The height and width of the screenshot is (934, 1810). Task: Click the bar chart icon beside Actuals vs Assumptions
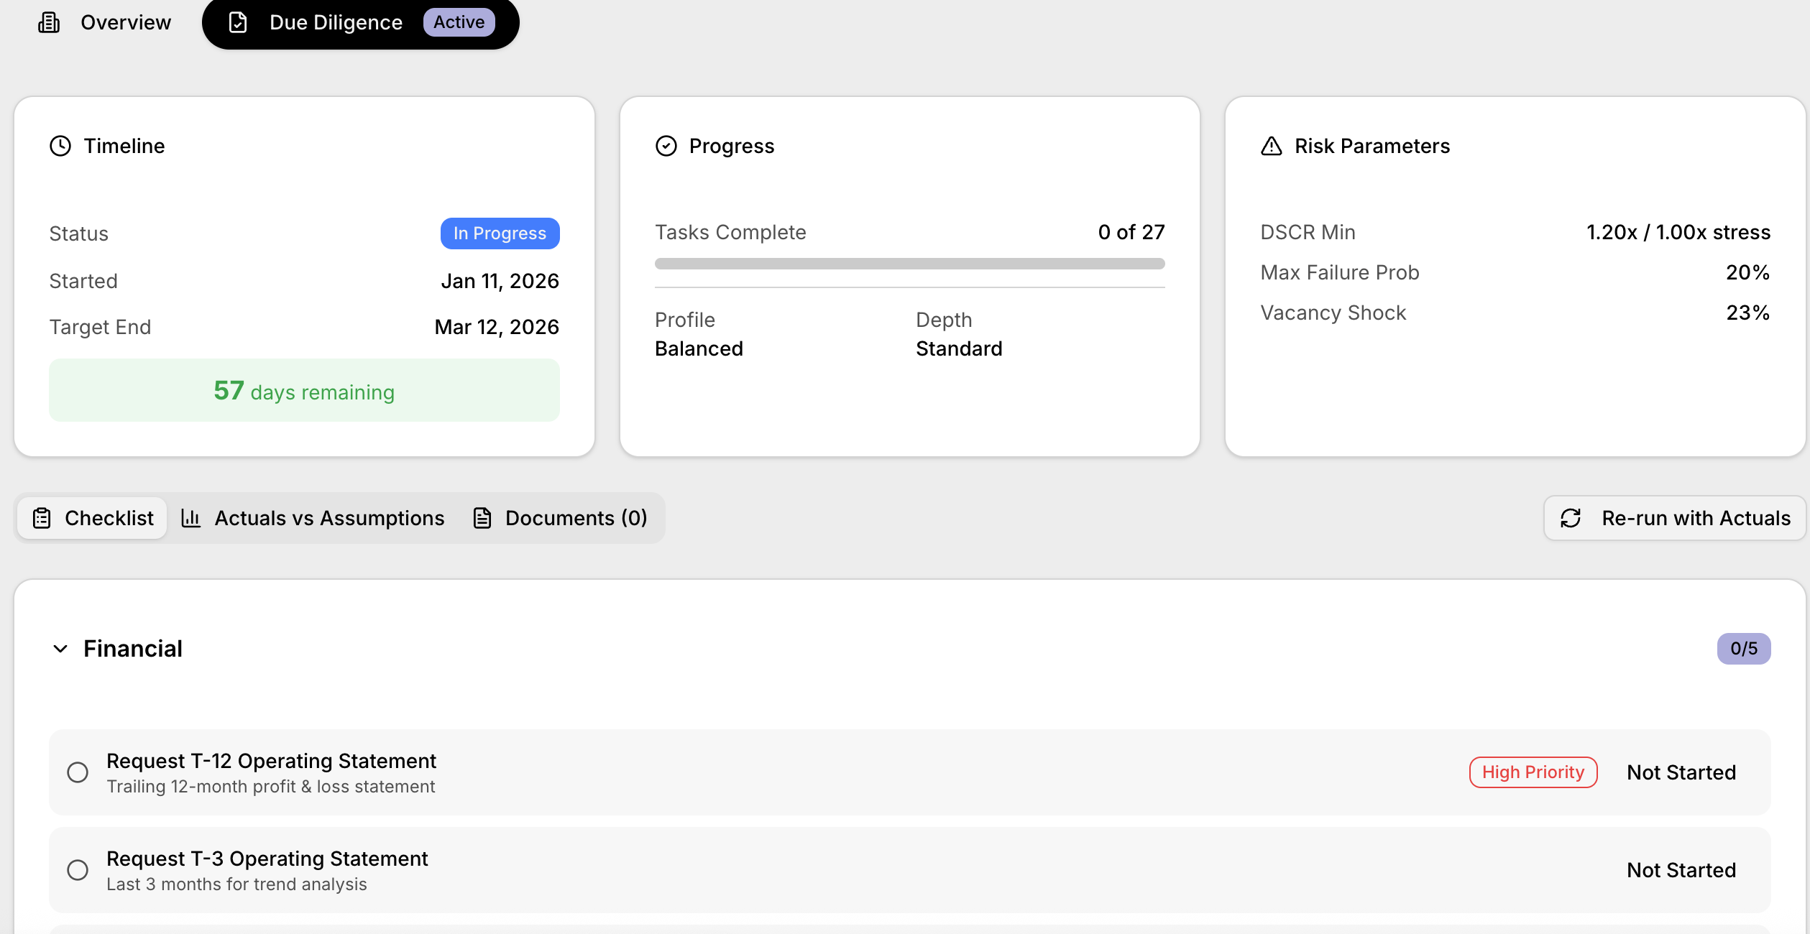click(x=192, y=517)
